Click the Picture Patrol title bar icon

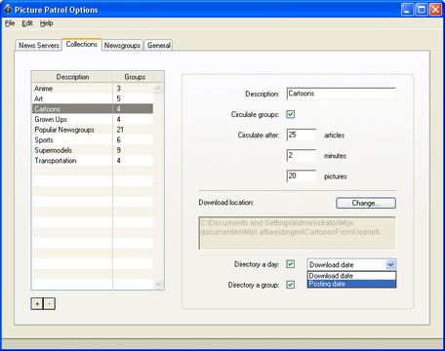(x=8, y=10)
